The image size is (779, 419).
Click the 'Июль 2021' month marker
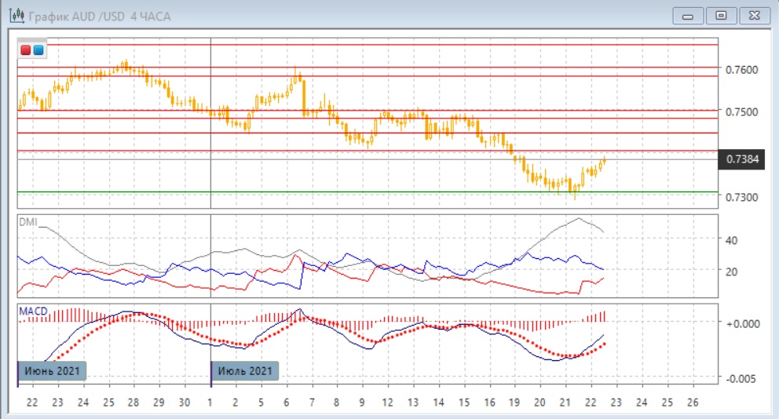pos(245,370)
